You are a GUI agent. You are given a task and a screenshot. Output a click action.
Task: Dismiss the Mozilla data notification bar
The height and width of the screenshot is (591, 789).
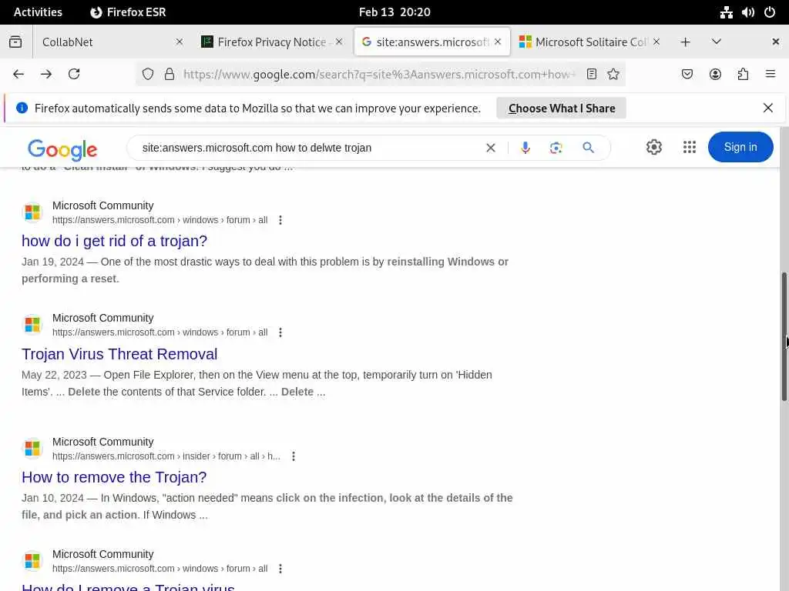click(x=768, y=108)
